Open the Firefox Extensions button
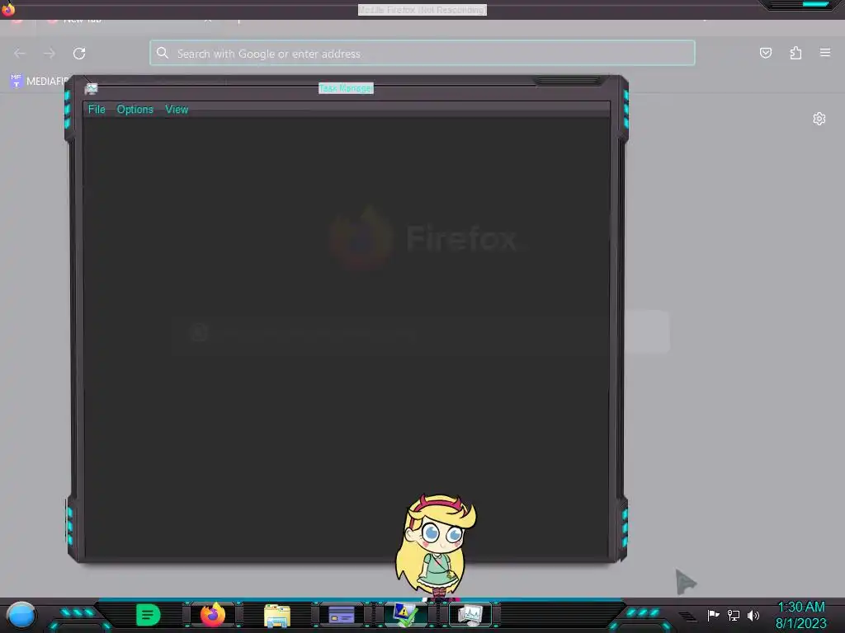Screen dimensions: 845x633 [795, 53]
